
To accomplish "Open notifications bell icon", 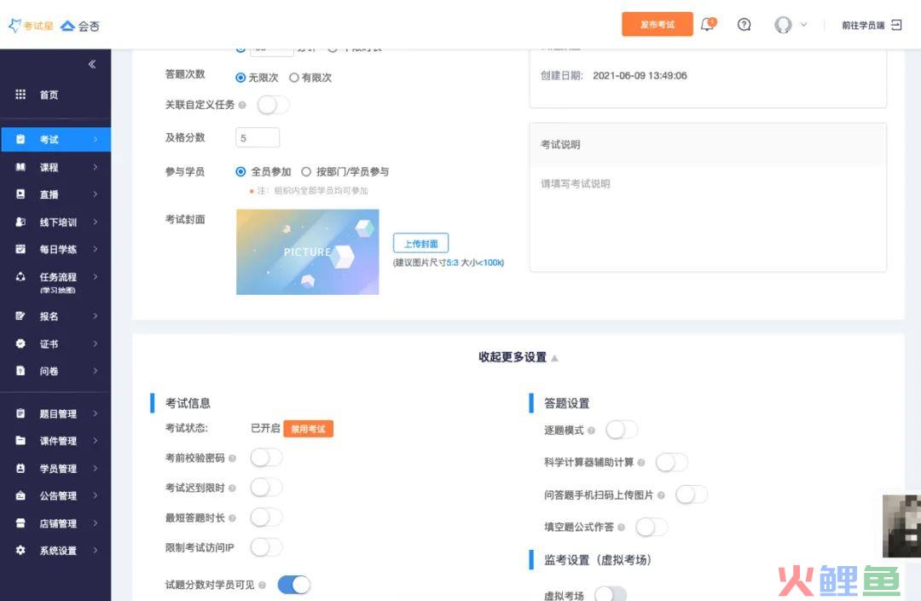I will click(x=708, y=25).
